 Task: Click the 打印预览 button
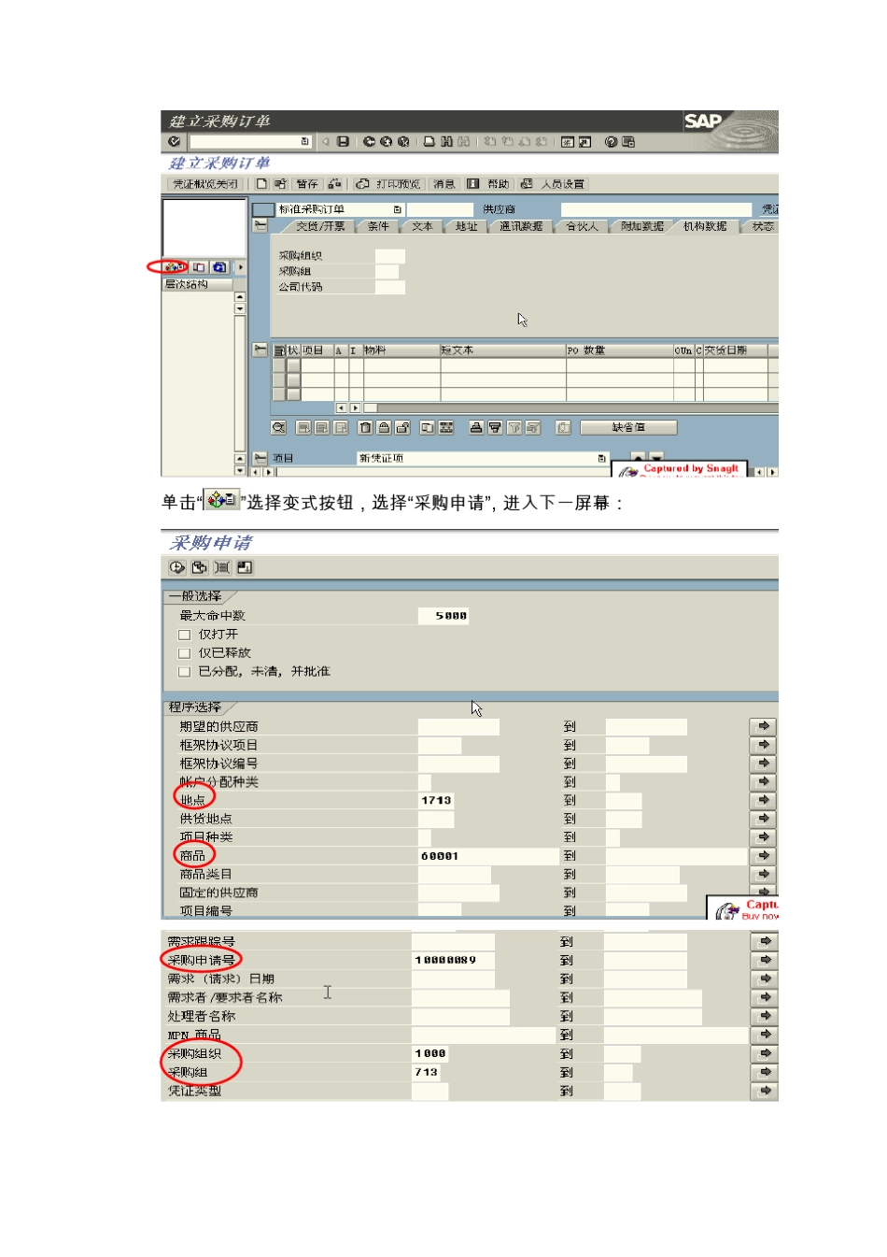388,184
